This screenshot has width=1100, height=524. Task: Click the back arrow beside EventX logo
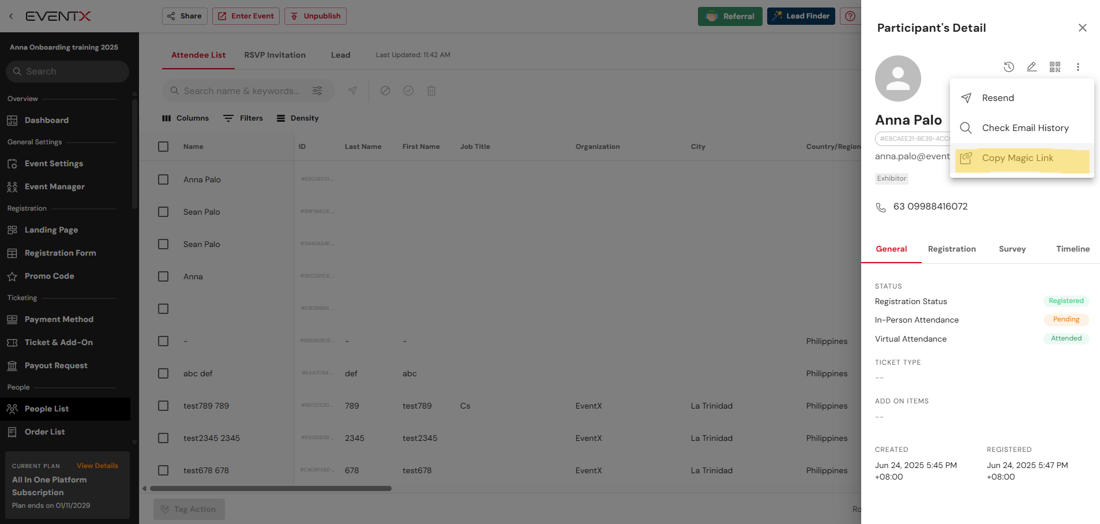point(11,16)
